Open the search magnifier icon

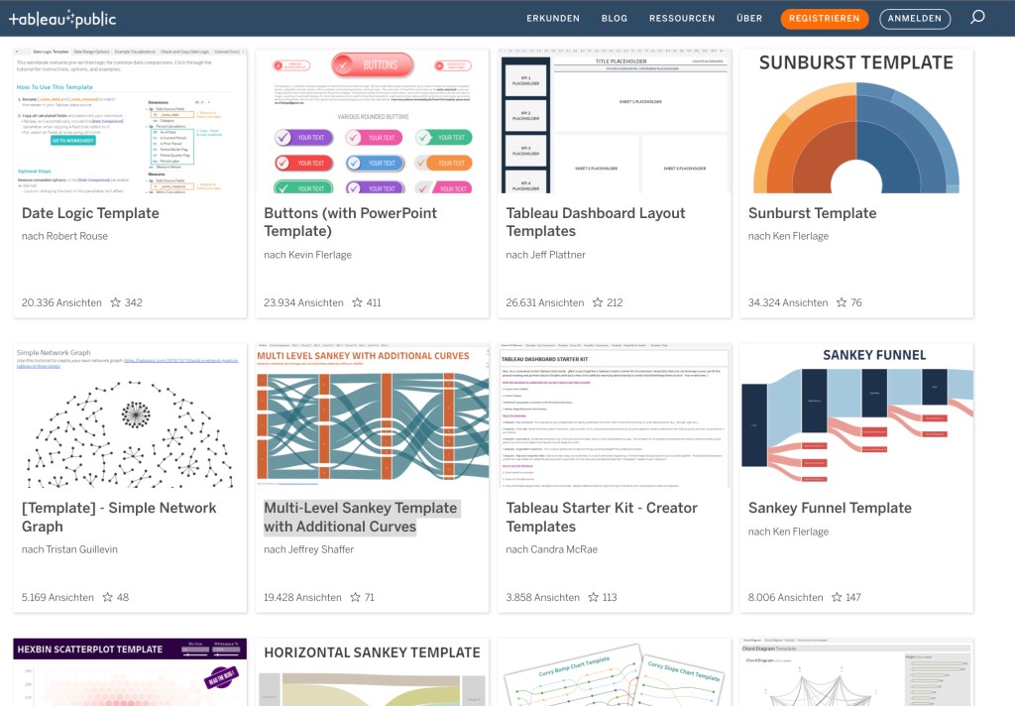[977, 18]
